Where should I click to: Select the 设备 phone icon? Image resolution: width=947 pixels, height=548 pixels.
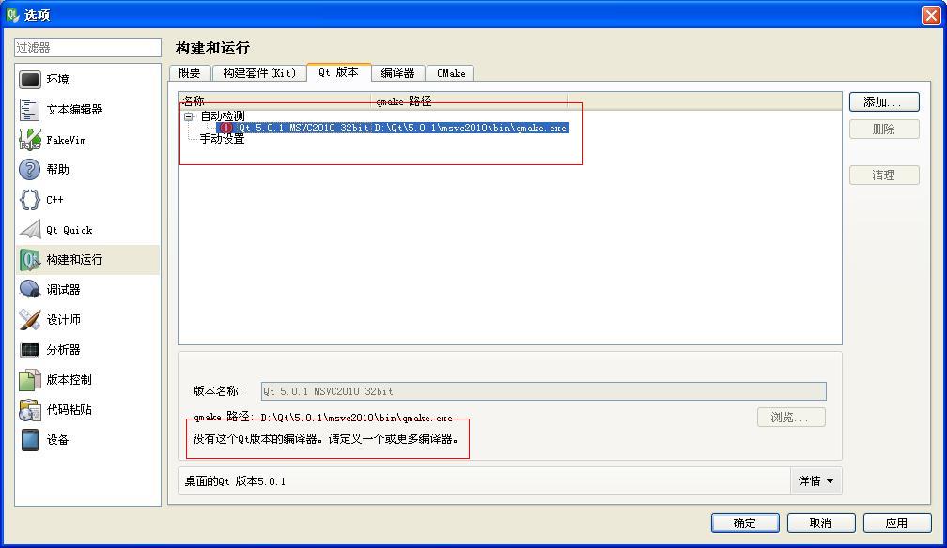pyautogui.click(x=30, y=440)
